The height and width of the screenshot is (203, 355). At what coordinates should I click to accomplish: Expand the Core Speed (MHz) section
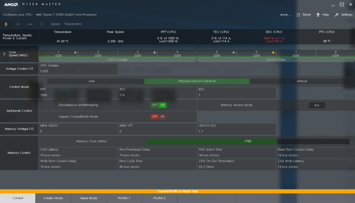pos(4,54)
